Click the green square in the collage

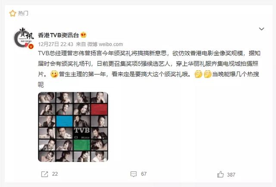tap(82, 145)
